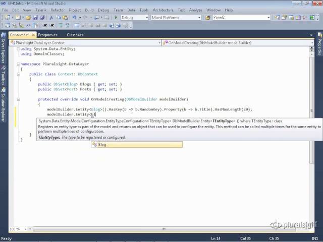Click the INS indicator in status bar
This screenshot has height=242, width=323.
(315, 238)
